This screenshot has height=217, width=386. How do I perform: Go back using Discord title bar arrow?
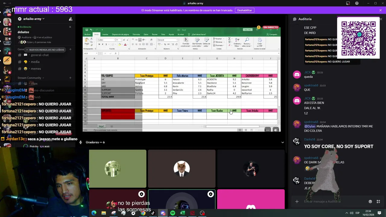click(5, 3)
